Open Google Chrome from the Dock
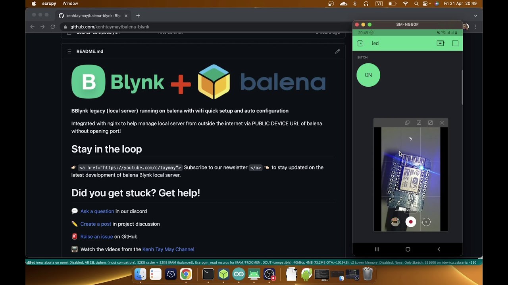The image size is (508, 285). click(x=186, y=274)
